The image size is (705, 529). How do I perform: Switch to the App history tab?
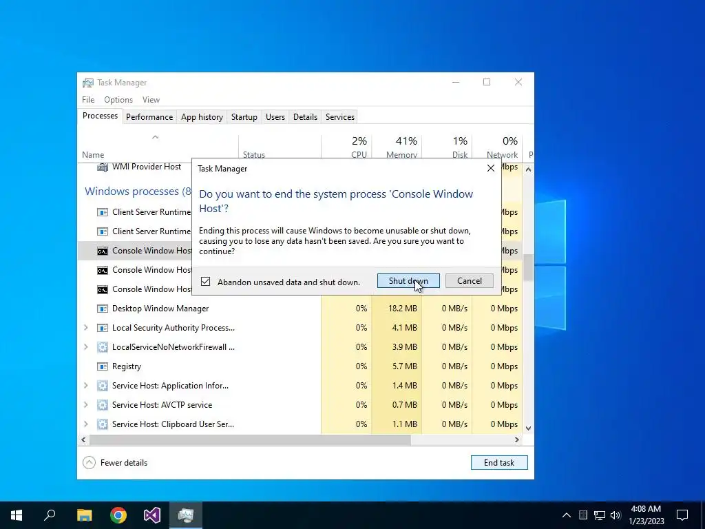click(202, 117)
